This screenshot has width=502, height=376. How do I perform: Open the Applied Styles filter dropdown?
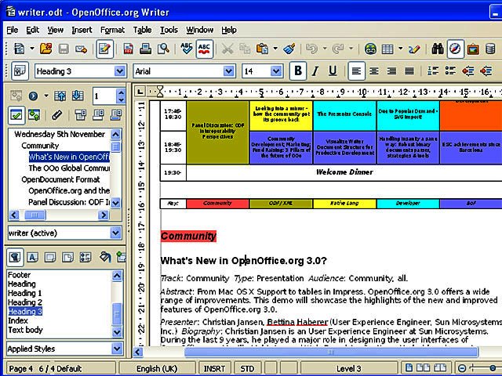point(115,349)
